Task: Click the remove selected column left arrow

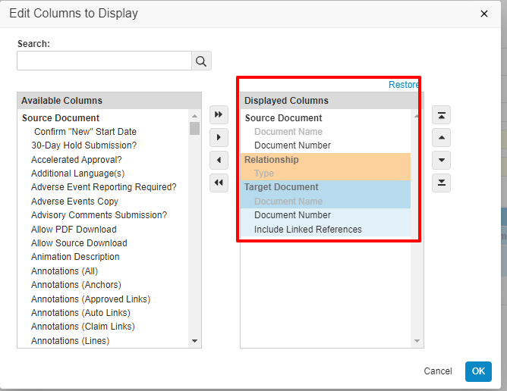Action: 219,160
